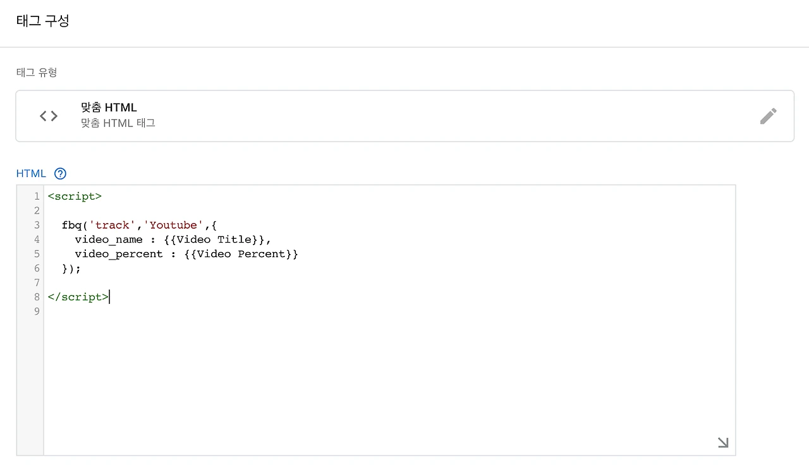Viewport: 809px width, 465px height.
Task: Click the 'Youtube' string in code
Action: pos(173,226)
